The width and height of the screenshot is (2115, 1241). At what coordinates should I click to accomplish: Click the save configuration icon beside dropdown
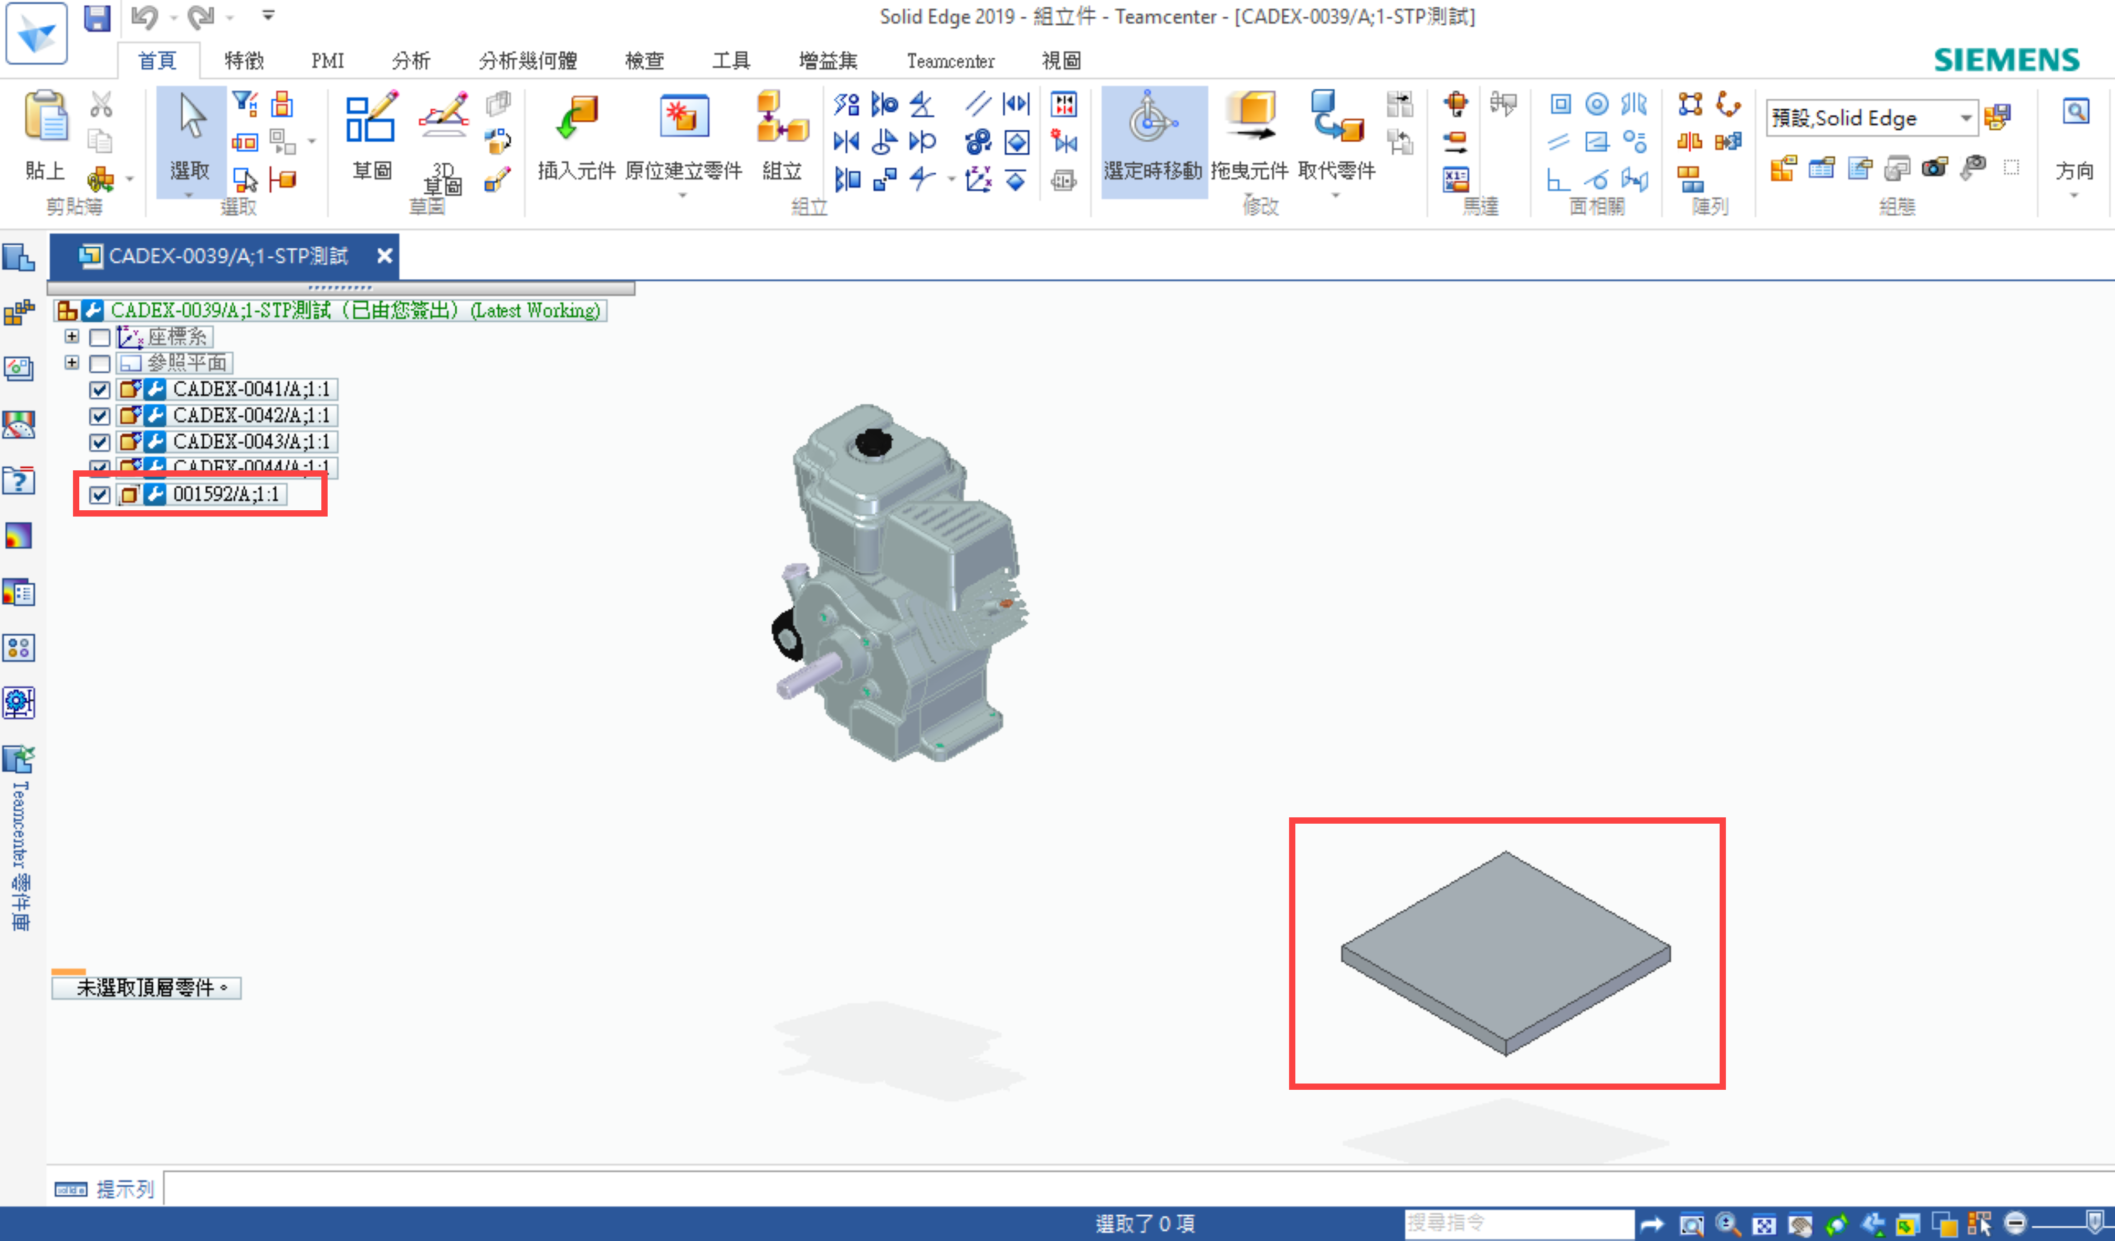point(1998,117)
